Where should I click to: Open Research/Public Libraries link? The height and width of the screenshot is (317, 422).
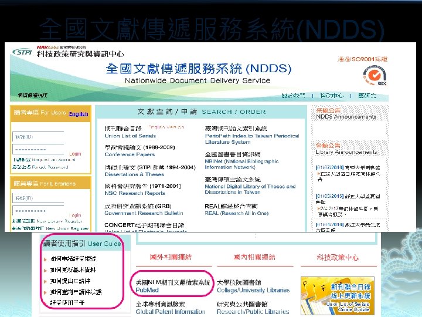(x=253, y=312)
